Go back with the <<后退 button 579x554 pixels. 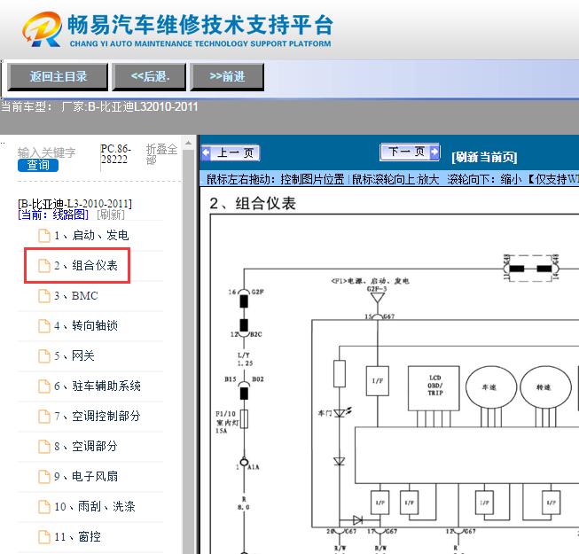149,77
